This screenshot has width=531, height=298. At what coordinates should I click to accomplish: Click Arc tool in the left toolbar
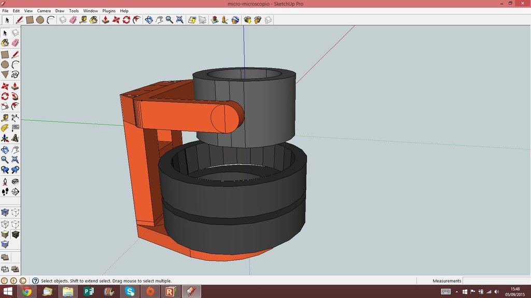click(x=15, y=64)
